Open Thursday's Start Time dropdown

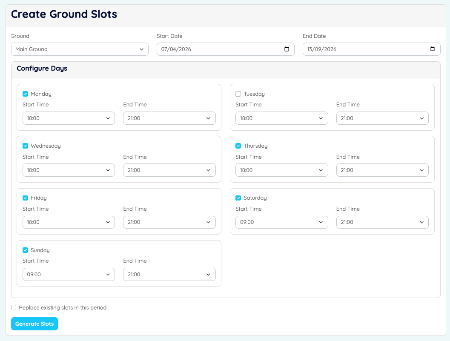coord(281,170)
